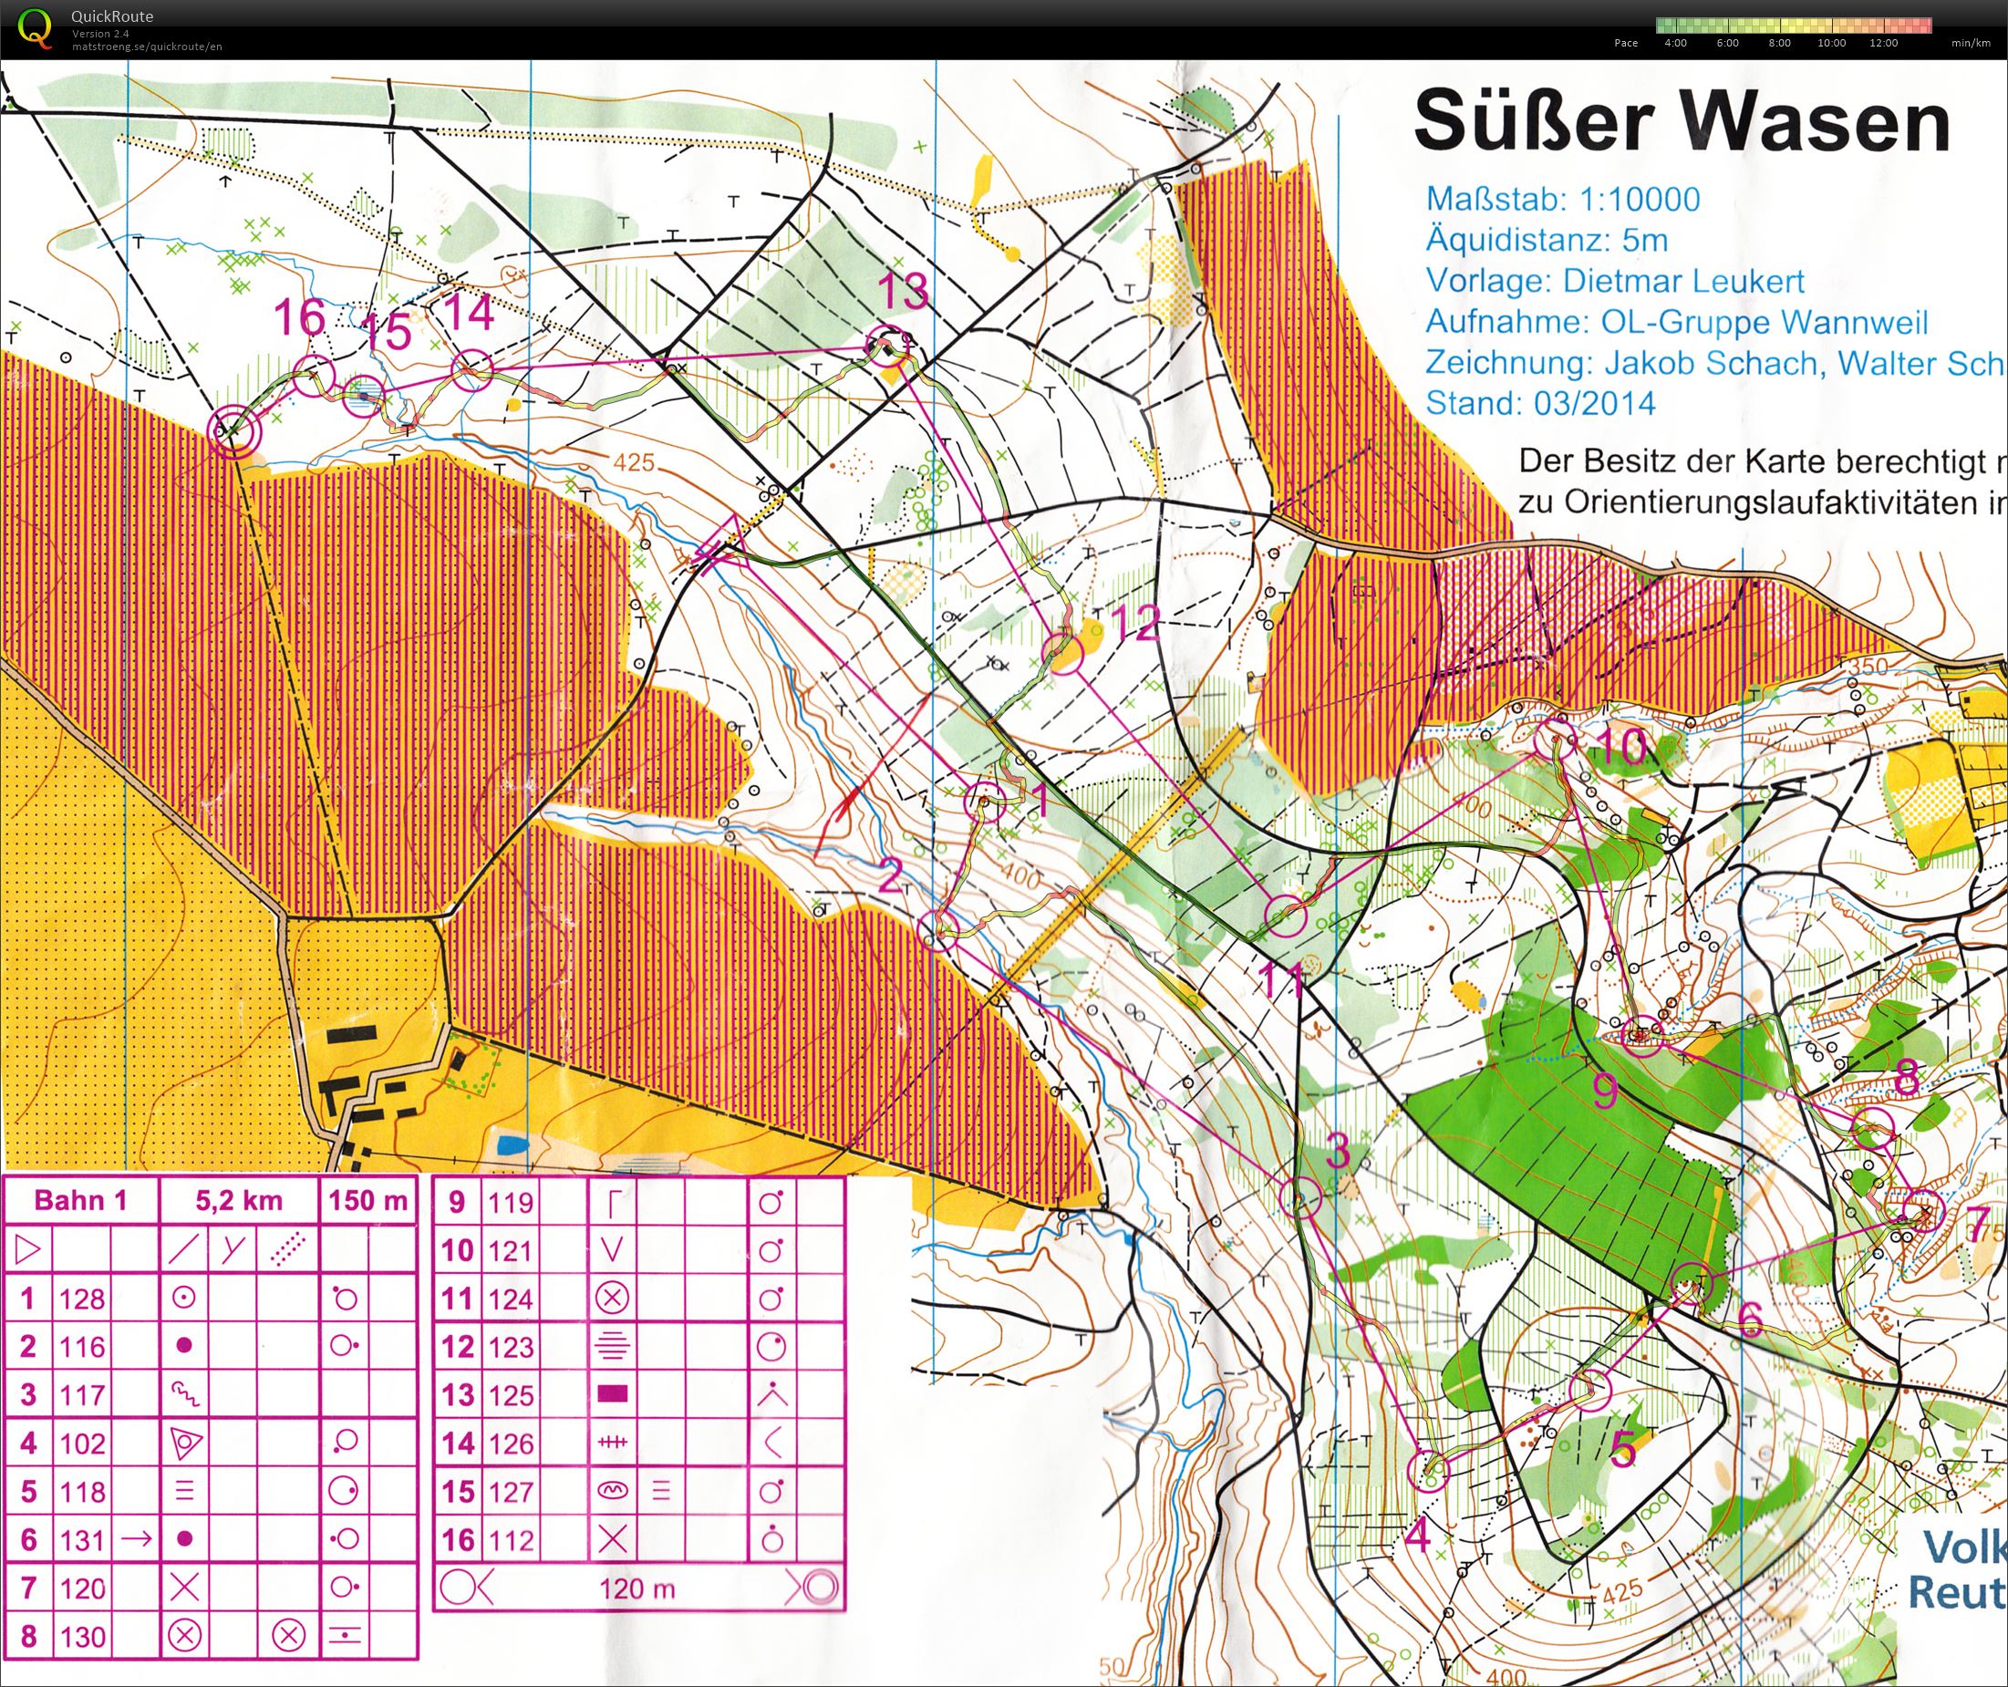
Task: Select control circle 4 on the map
Action: point(1430,1470)
